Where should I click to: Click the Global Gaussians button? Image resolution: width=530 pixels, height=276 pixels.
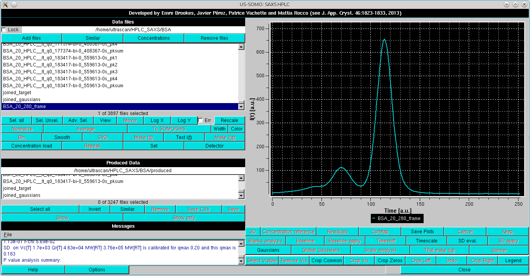[x=321, y=250]
